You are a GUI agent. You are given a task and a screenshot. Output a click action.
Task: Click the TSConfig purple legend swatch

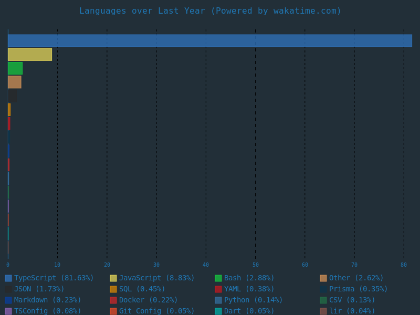8,311
